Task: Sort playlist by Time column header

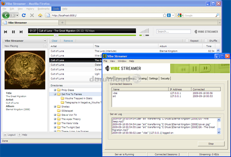Action: pos(209,46)
